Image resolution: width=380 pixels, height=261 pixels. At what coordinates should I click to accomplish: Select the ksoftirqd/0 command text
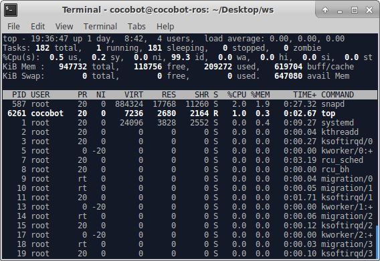click(x=347, y=142)
